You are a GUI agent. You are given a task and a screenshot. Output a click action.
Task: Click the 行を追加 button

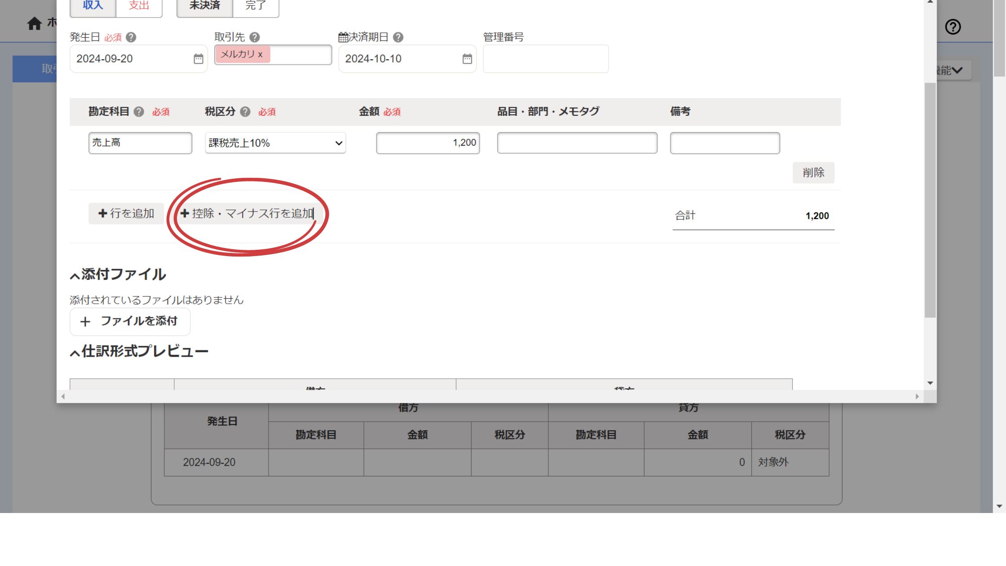pyautogui.click(x=126, y=213)
